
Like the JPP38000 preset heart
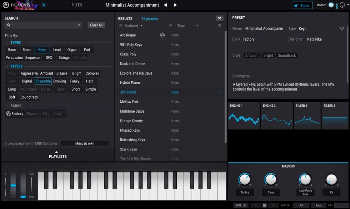pyautogui.click(x=219, y=92)
